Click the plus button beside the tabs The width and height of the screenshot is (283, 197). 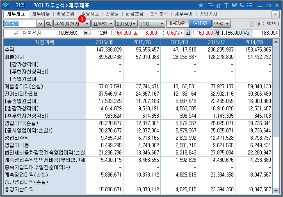[276, 14]
